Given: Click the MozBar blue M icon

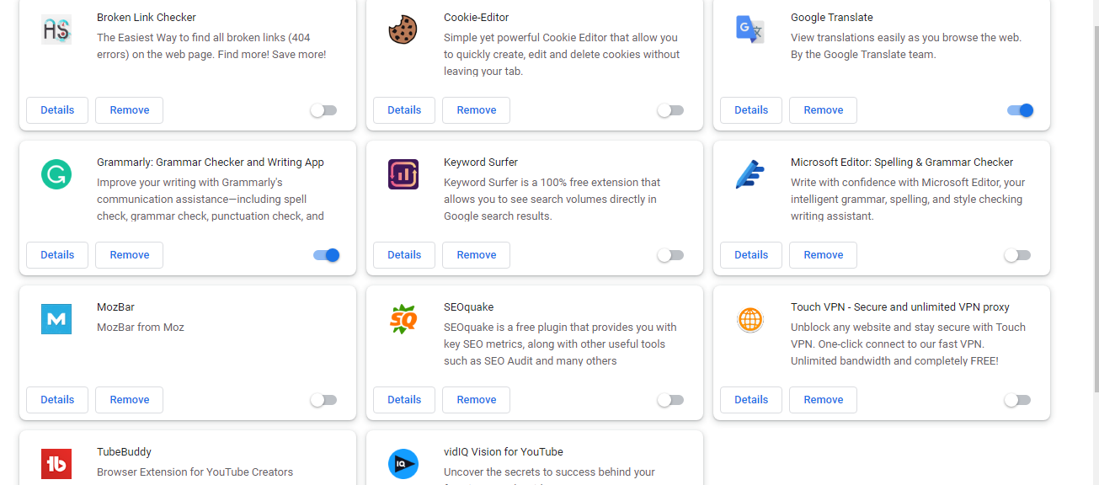Looking at the screenshot, I should click(56, 319).
